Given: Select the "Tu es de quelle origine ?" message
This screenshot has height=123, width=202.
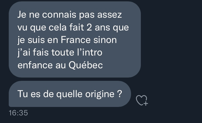Looking at the screenshot, I should [x=70, y=94].
